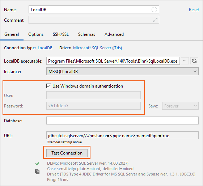Click the URL field with jdbc string

[x=122, y=135]
